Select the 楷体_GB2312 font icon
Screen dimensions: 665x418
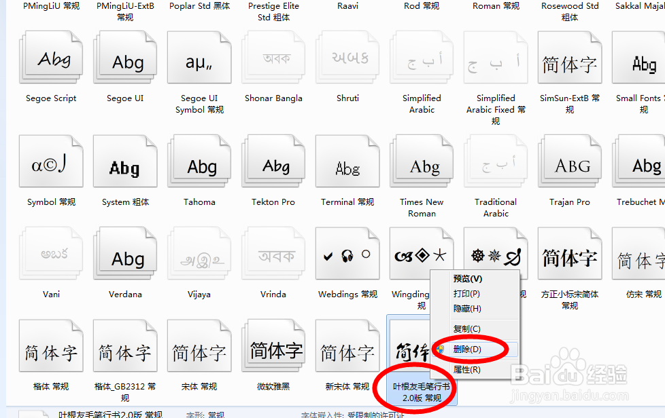click(125, 345)
